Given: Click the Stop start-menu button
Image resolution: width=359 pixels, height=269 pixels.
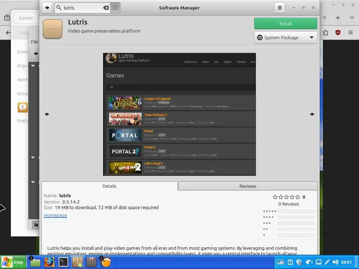Looking at the screenshot, I should 13,262.
